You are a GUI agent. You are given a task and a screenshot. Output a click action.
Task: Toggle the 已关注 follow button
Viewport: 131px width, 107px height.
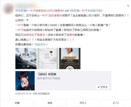pos(102,87)
